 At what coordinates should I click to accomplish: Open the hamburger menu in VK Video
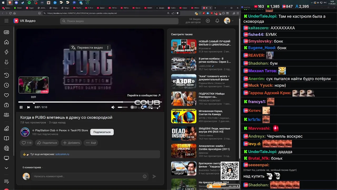click(7, 21)
